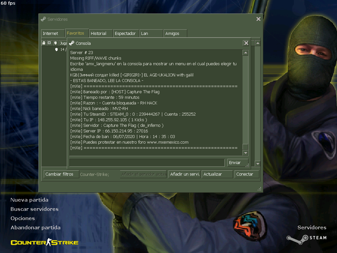Click the 'Servidor : Capture The Flag ( de_inferno )' line
This screenshot has height=253, width=337.
point(117,125)
